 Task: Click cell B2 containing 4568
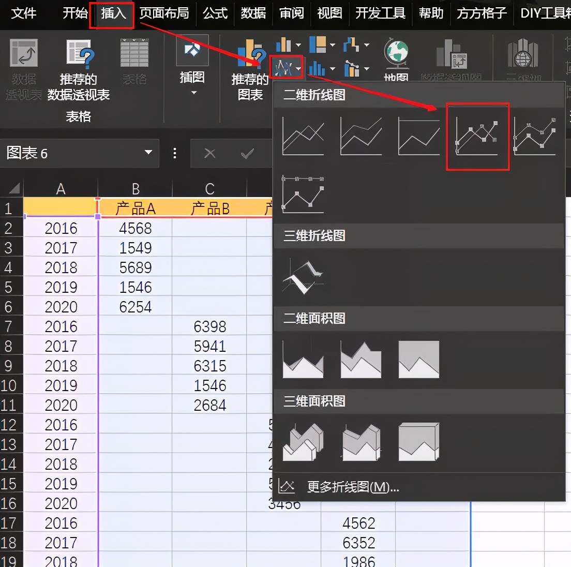[136, 228]
